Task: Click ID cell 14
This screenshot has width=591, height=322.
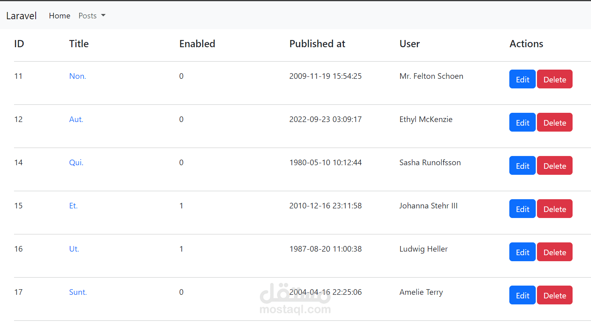Action: coord(18,162)
